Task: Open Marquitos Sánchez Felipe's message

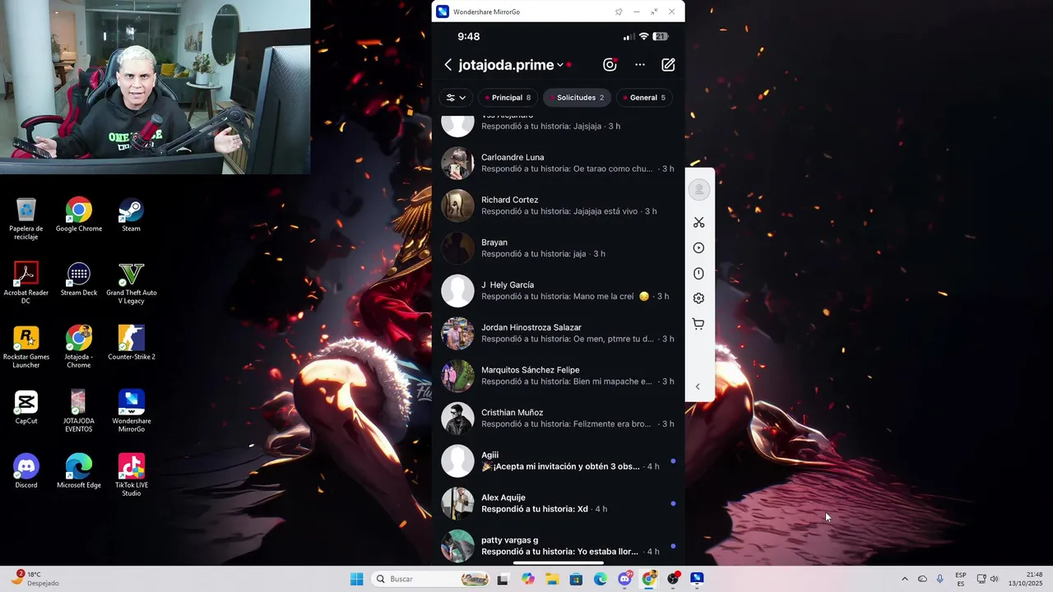Action: [x=558, y=376]
